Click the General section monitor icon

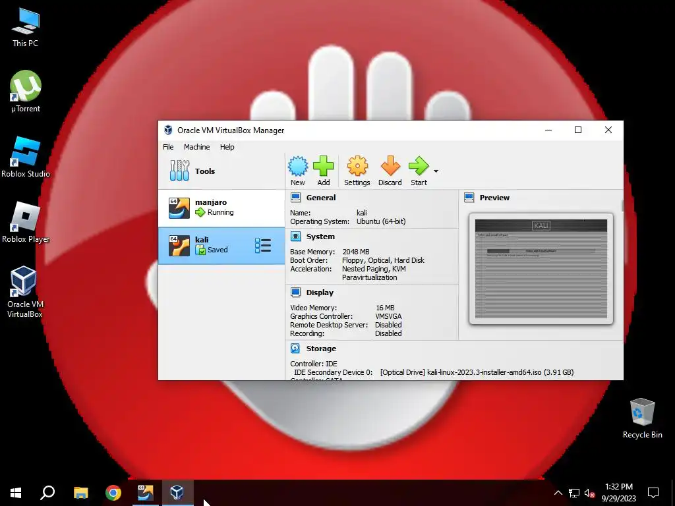coord(295,198)
